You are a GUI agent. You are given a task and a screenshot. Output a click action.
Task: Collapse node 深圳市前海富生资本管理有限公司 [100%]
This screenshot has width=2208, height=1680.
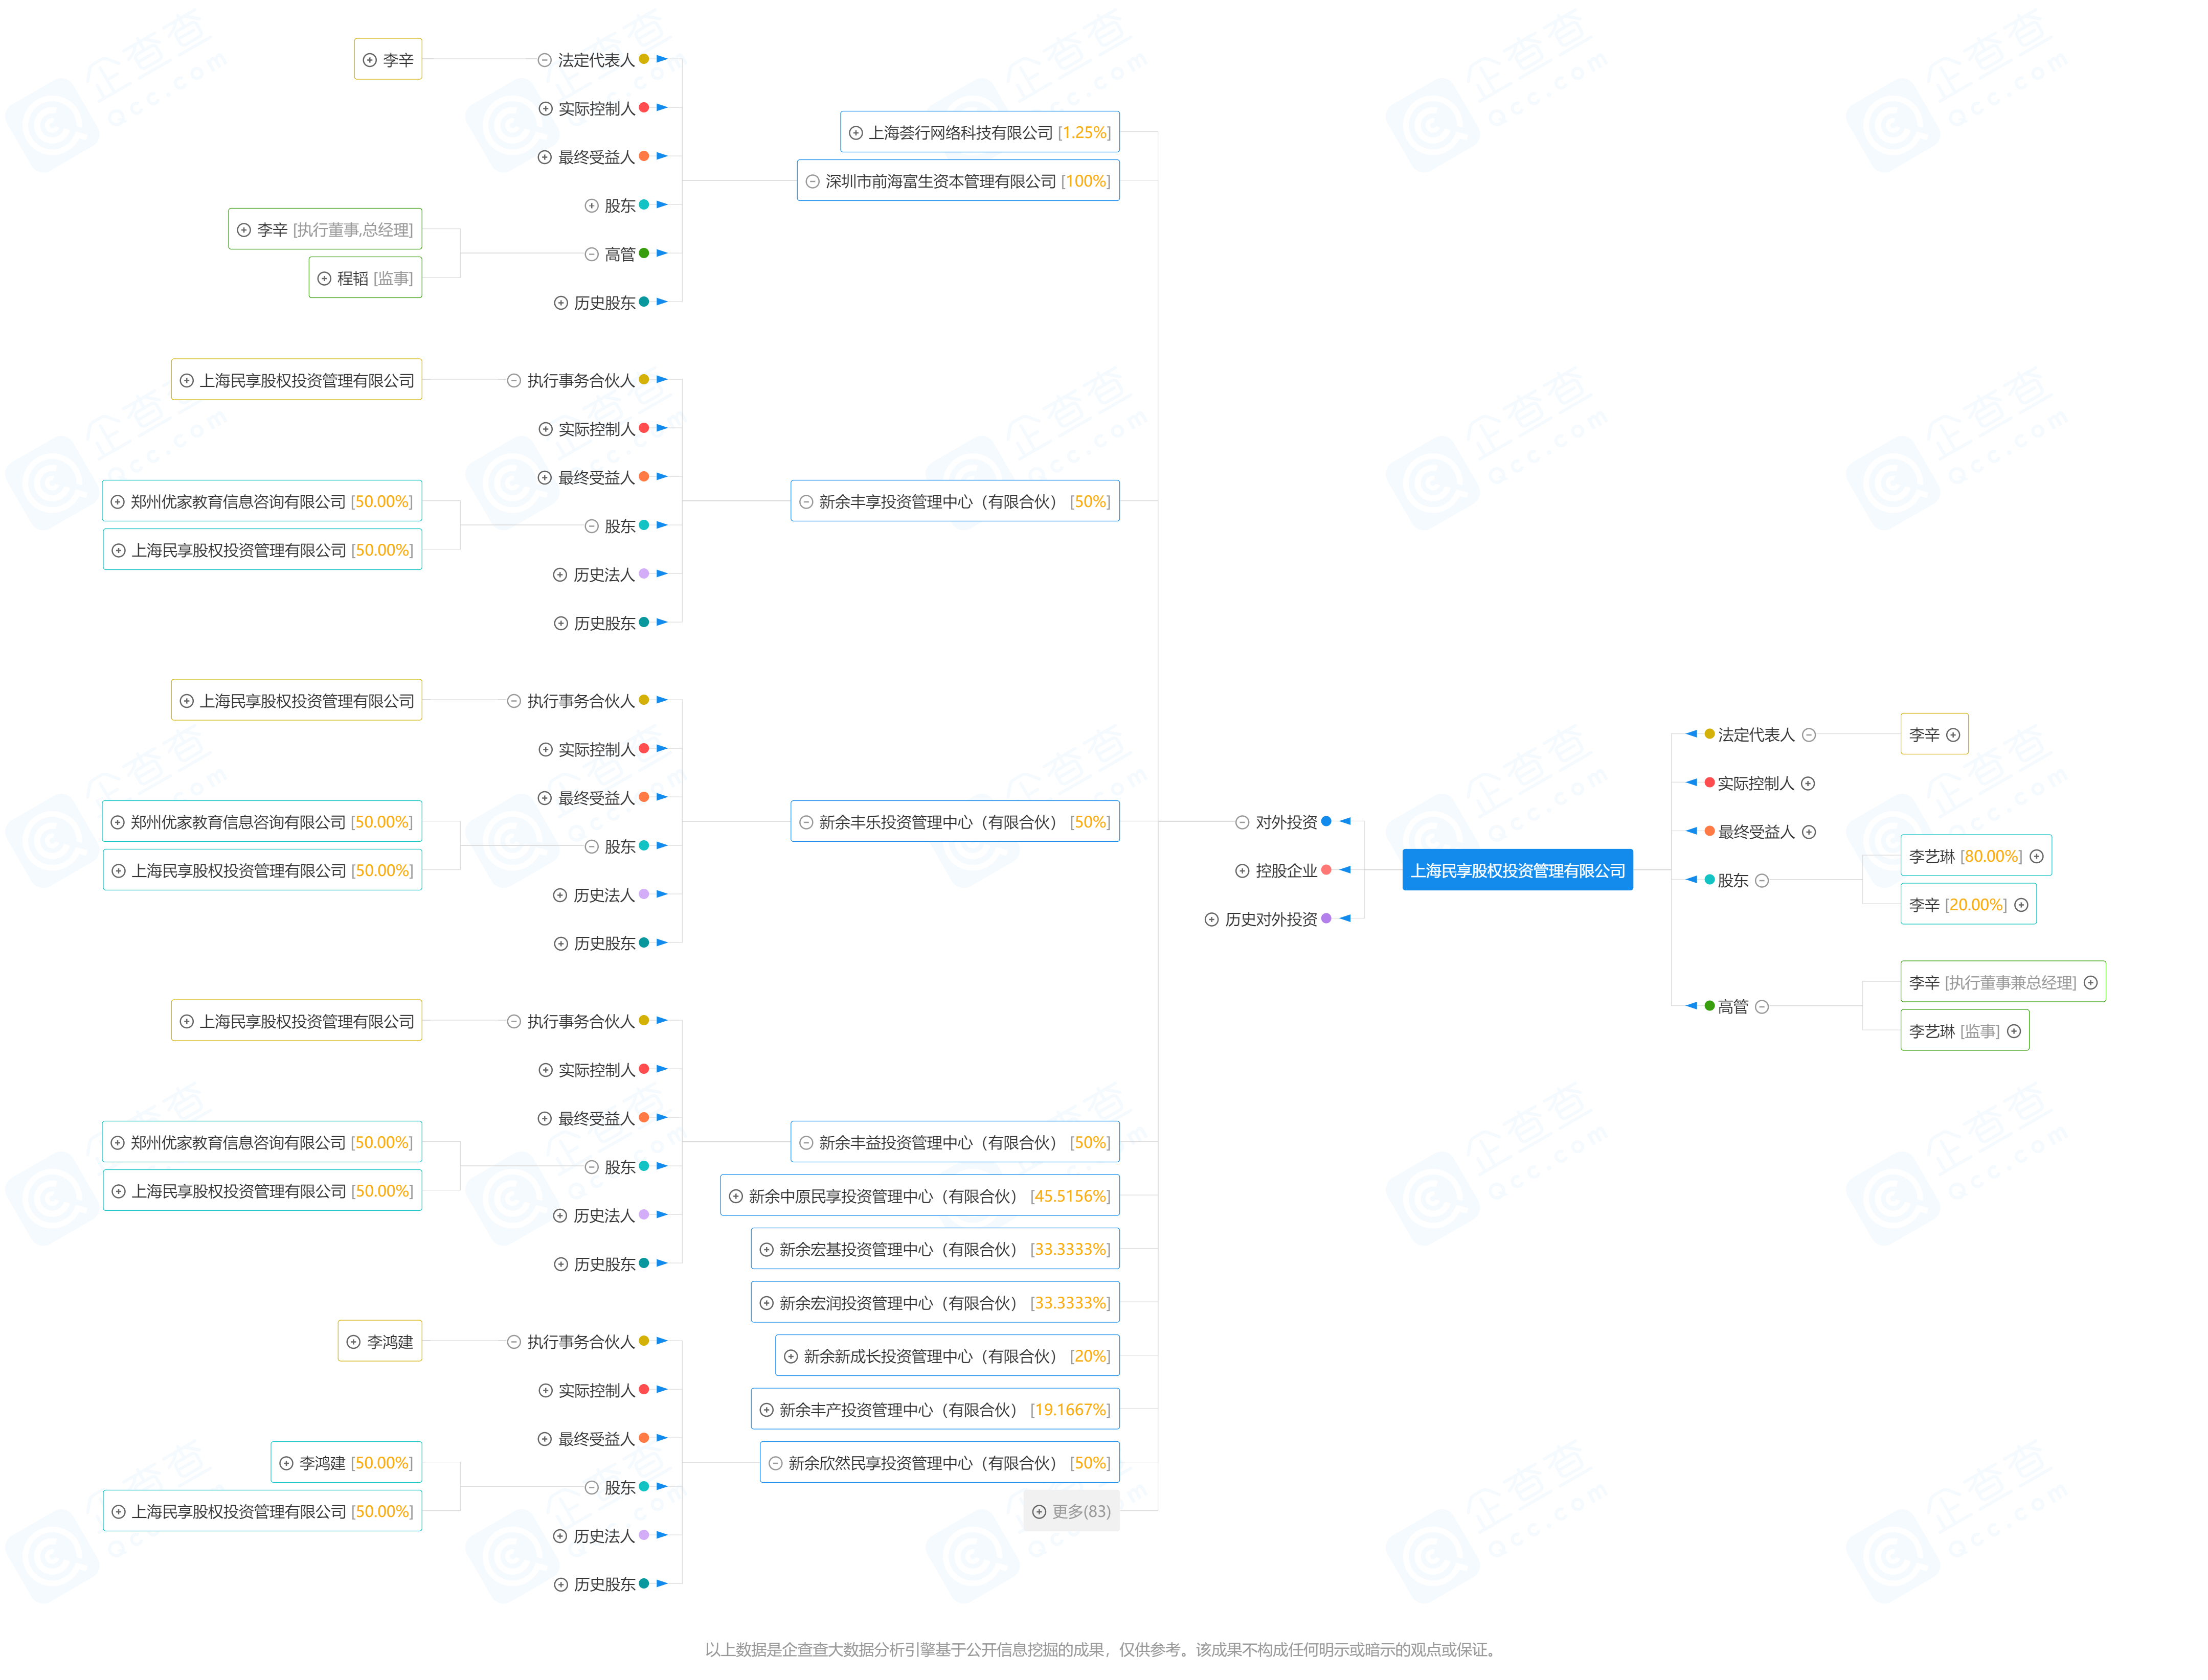tap(813, 181)
